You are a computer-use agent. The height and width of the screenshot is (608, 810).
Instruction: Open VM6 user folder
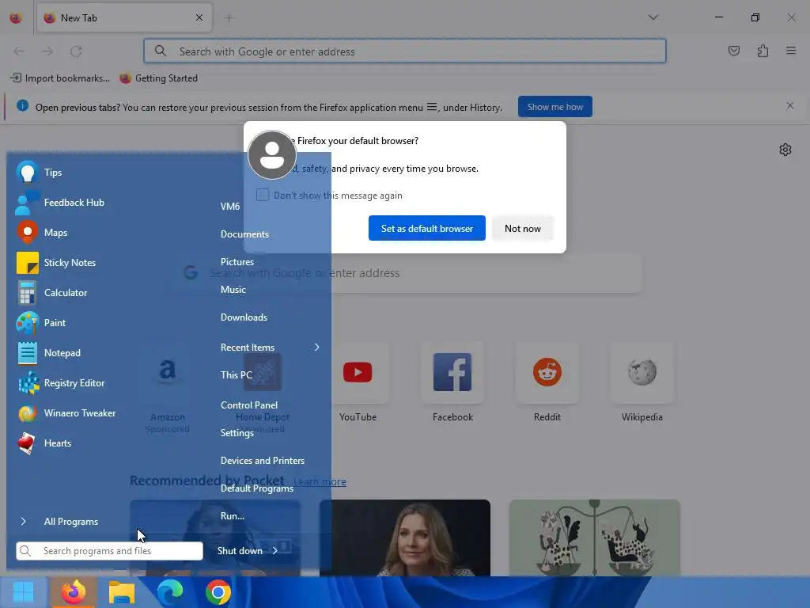tap(230, 207)
